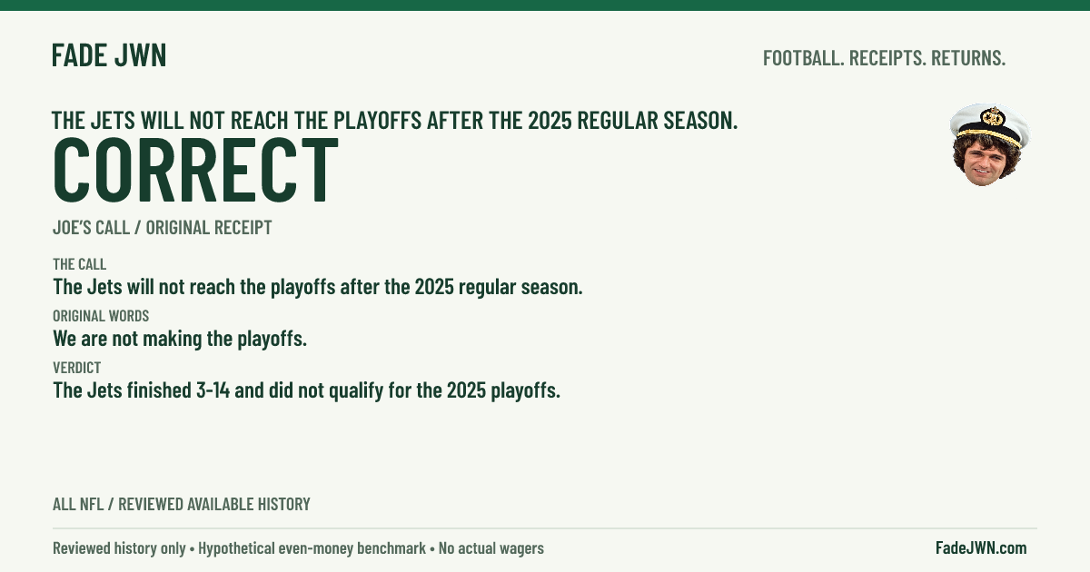This screenshot has height=572, width=1090.
Task: Select the call sentence under THE CALL
Action: tap(317, 287)
